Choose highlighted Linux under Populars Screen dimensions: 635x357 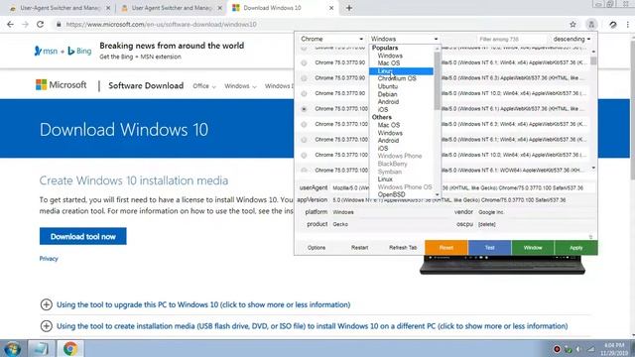(401, 71)
